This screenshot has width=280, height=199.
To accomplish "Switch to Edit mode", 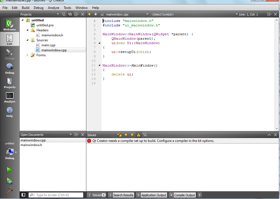I will pyautogui.click(x=10, y=40).
